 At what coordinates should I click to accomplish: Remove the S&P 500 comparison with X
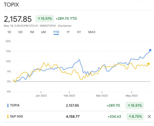(149, 117)
